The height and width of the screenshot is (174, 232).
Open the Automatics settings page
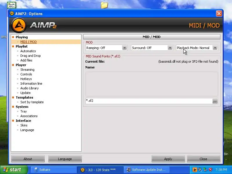(28, 51)
